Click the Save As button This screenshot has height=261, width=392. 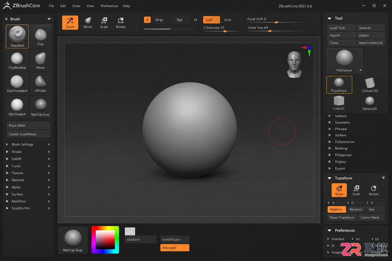(x=371, y=28)
